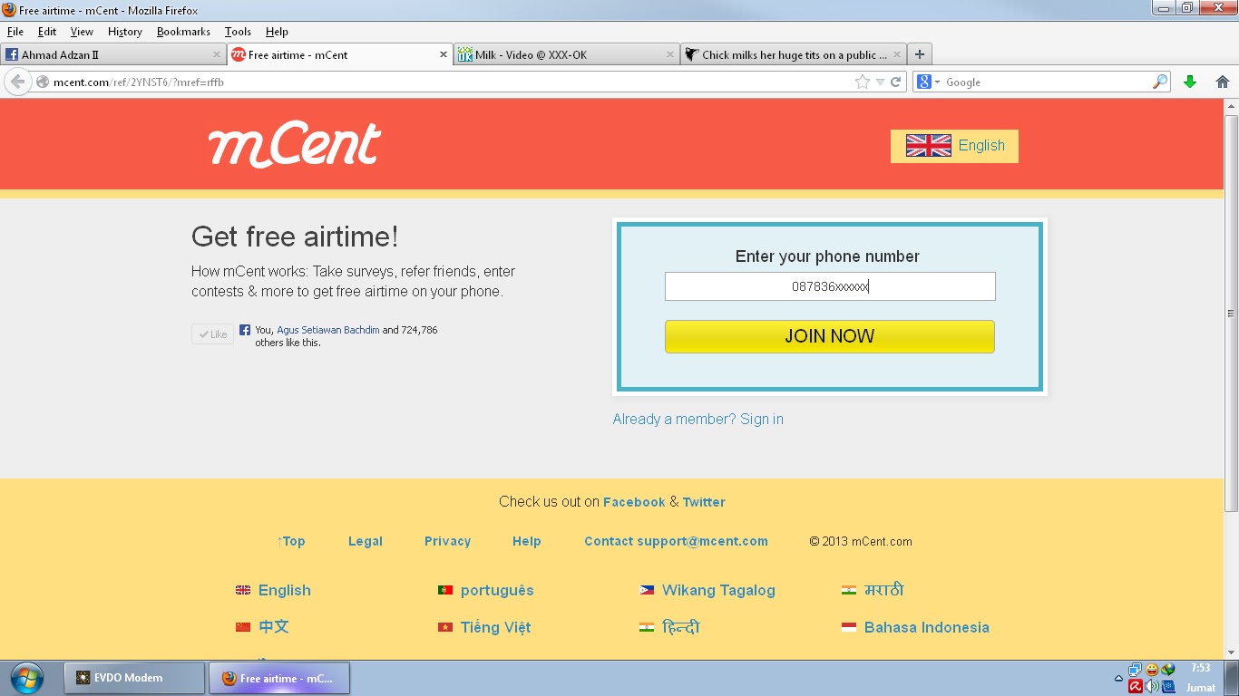1239x696 pixels.
Task: Open EVDO Modem from the taskbar
Action: (134, 678)
